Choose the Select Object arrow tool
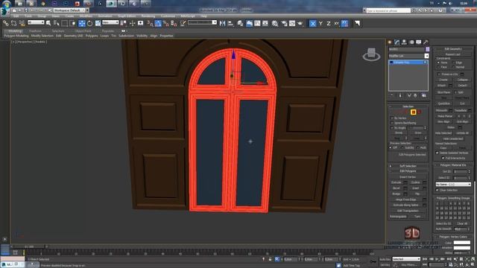Viewport: 477px width, 268px height. click(48, 23)
